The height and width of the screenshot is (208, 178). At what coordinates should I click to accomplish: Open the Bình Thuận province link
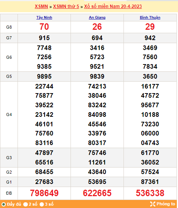[150, 18]
